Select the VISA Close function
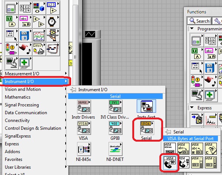Viewport: 222px width, 175px height. (x=211, y=149)
